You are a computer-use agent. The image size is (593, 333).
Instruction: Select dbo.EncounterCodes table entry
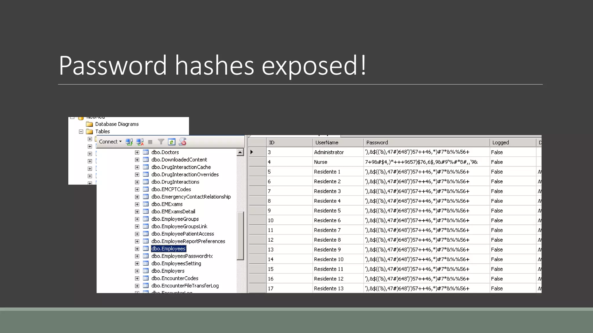click(x=175, y=278)
